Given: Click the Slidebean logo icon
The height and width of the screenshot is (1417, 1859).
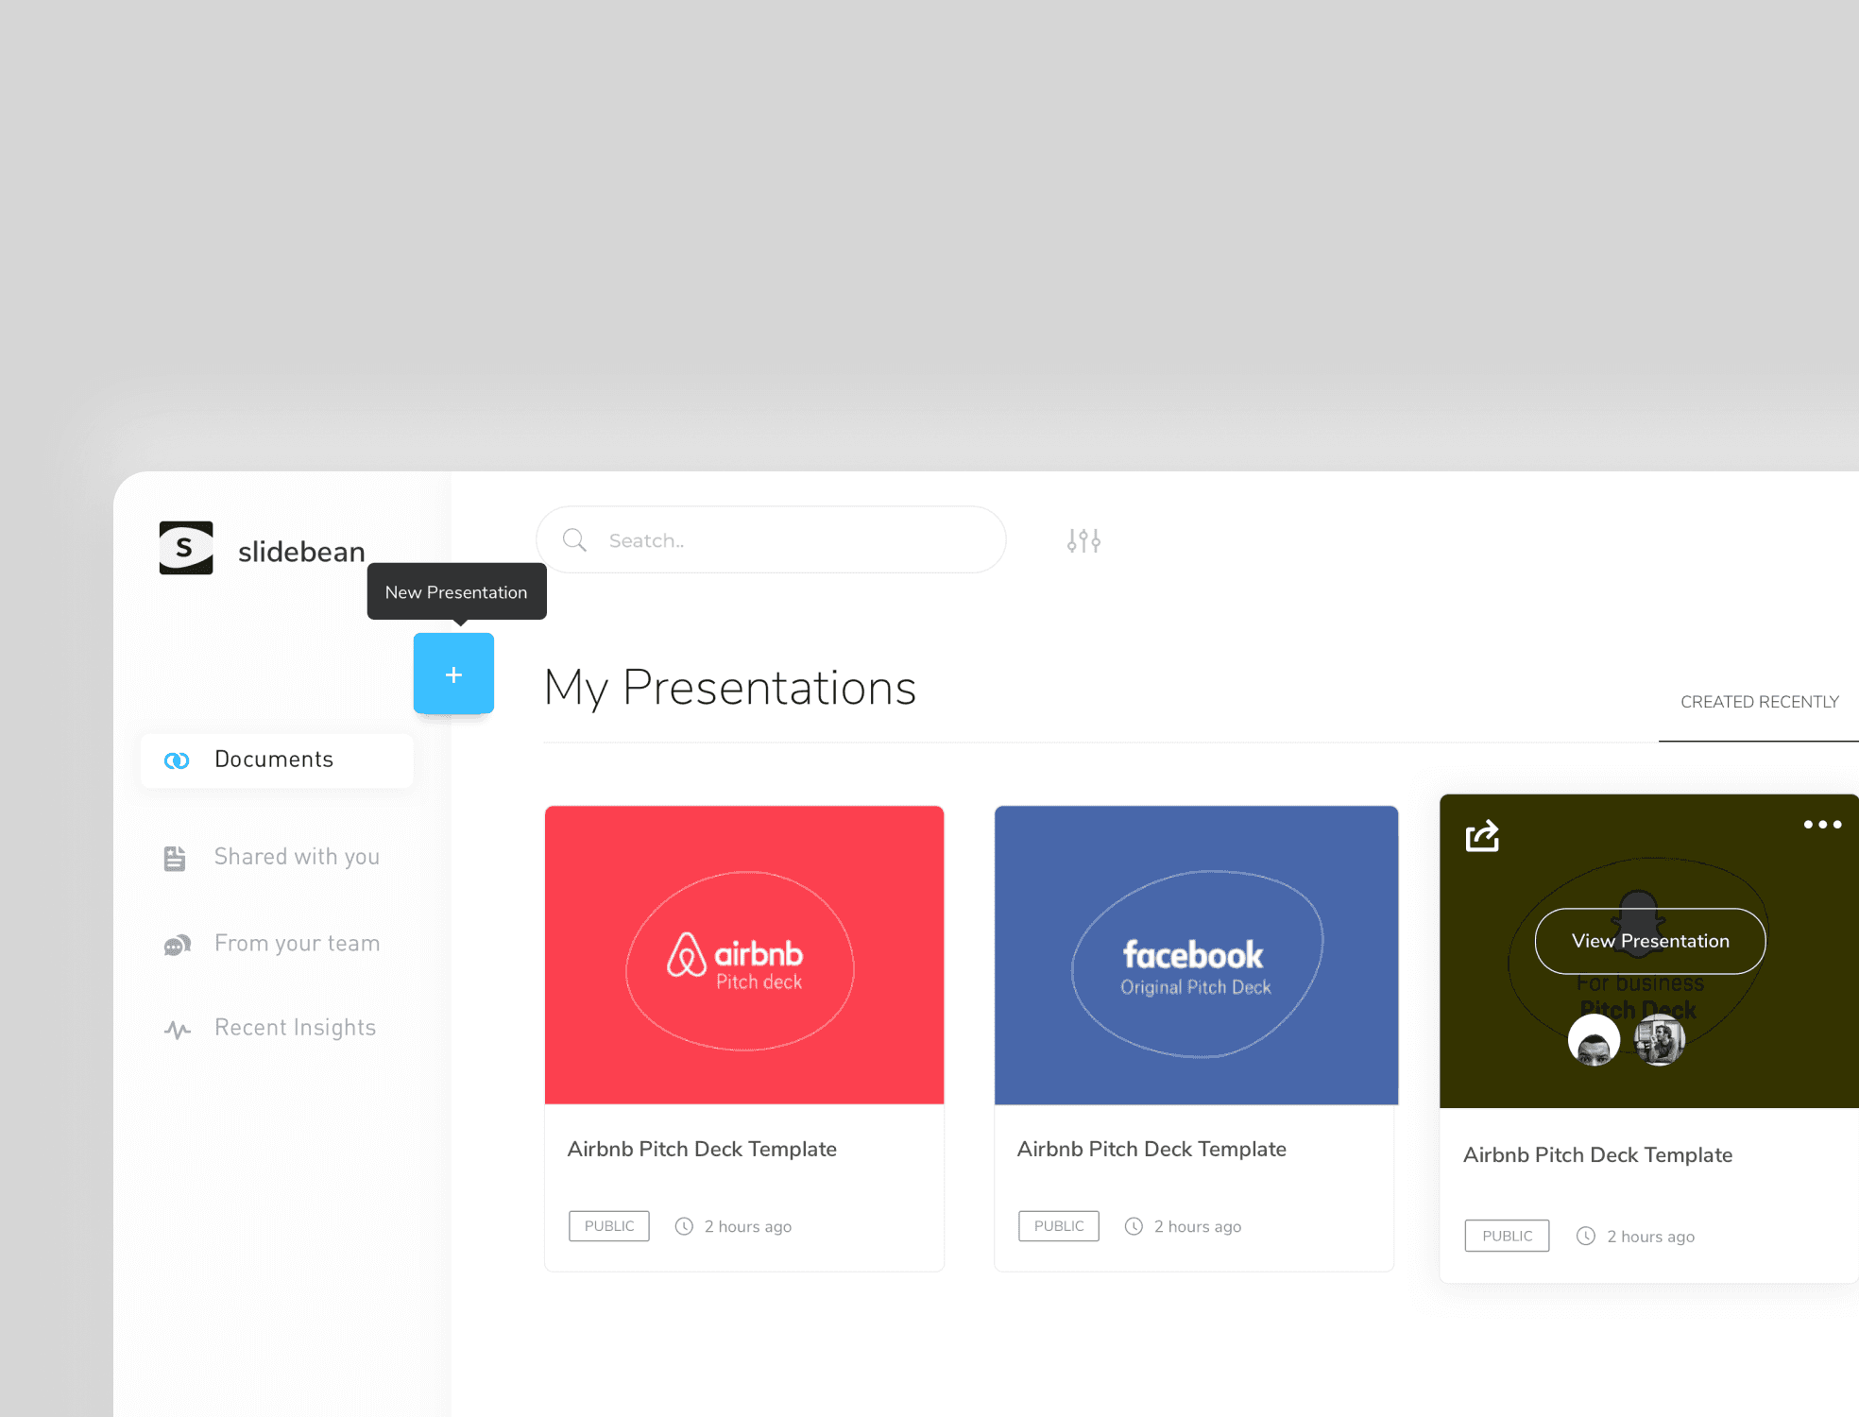Looking at the screenshot, I should coord(186,548).
